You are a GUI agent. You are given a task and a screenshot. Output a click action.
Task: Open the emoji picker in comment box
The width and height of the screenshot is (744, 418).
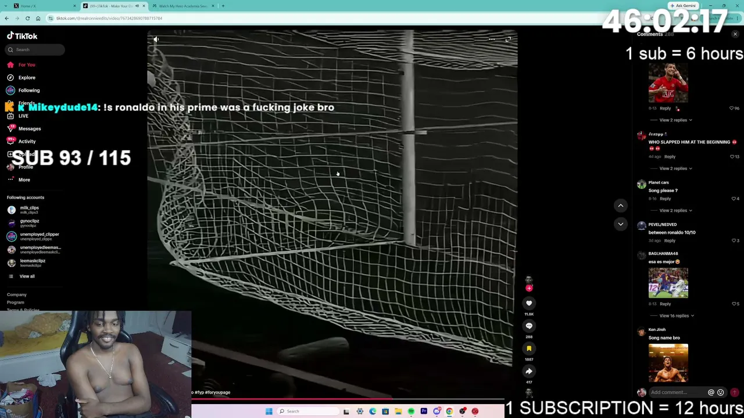(721, 392)
